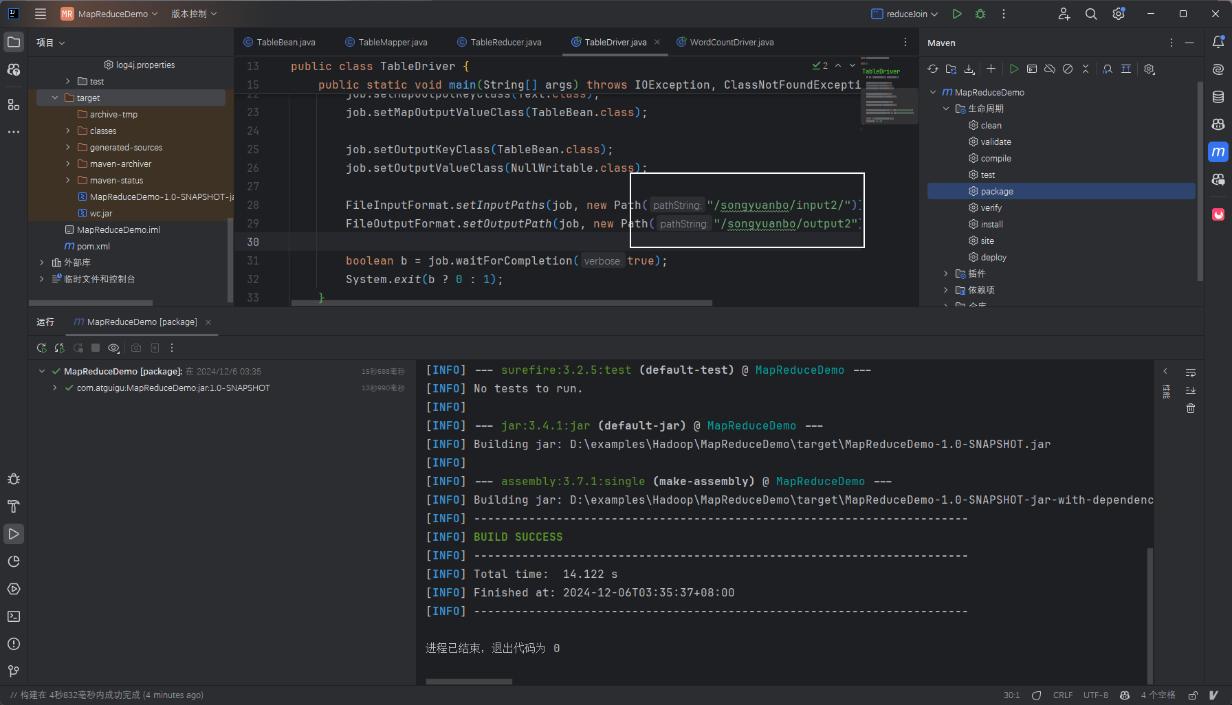Collapse the target folder in project tree
1232x705 pixels.
coord(55,98)
